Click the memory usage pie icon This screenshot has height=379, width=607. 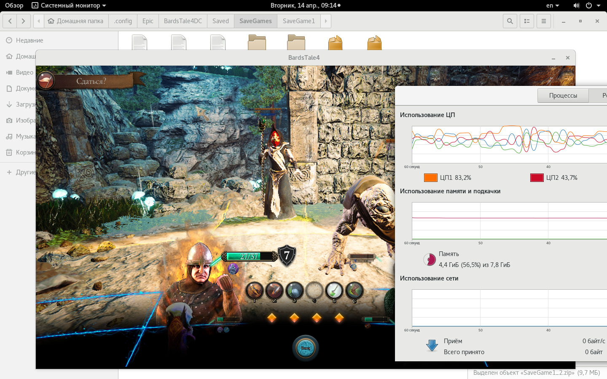pyautogui.click(x=430, y=259)
